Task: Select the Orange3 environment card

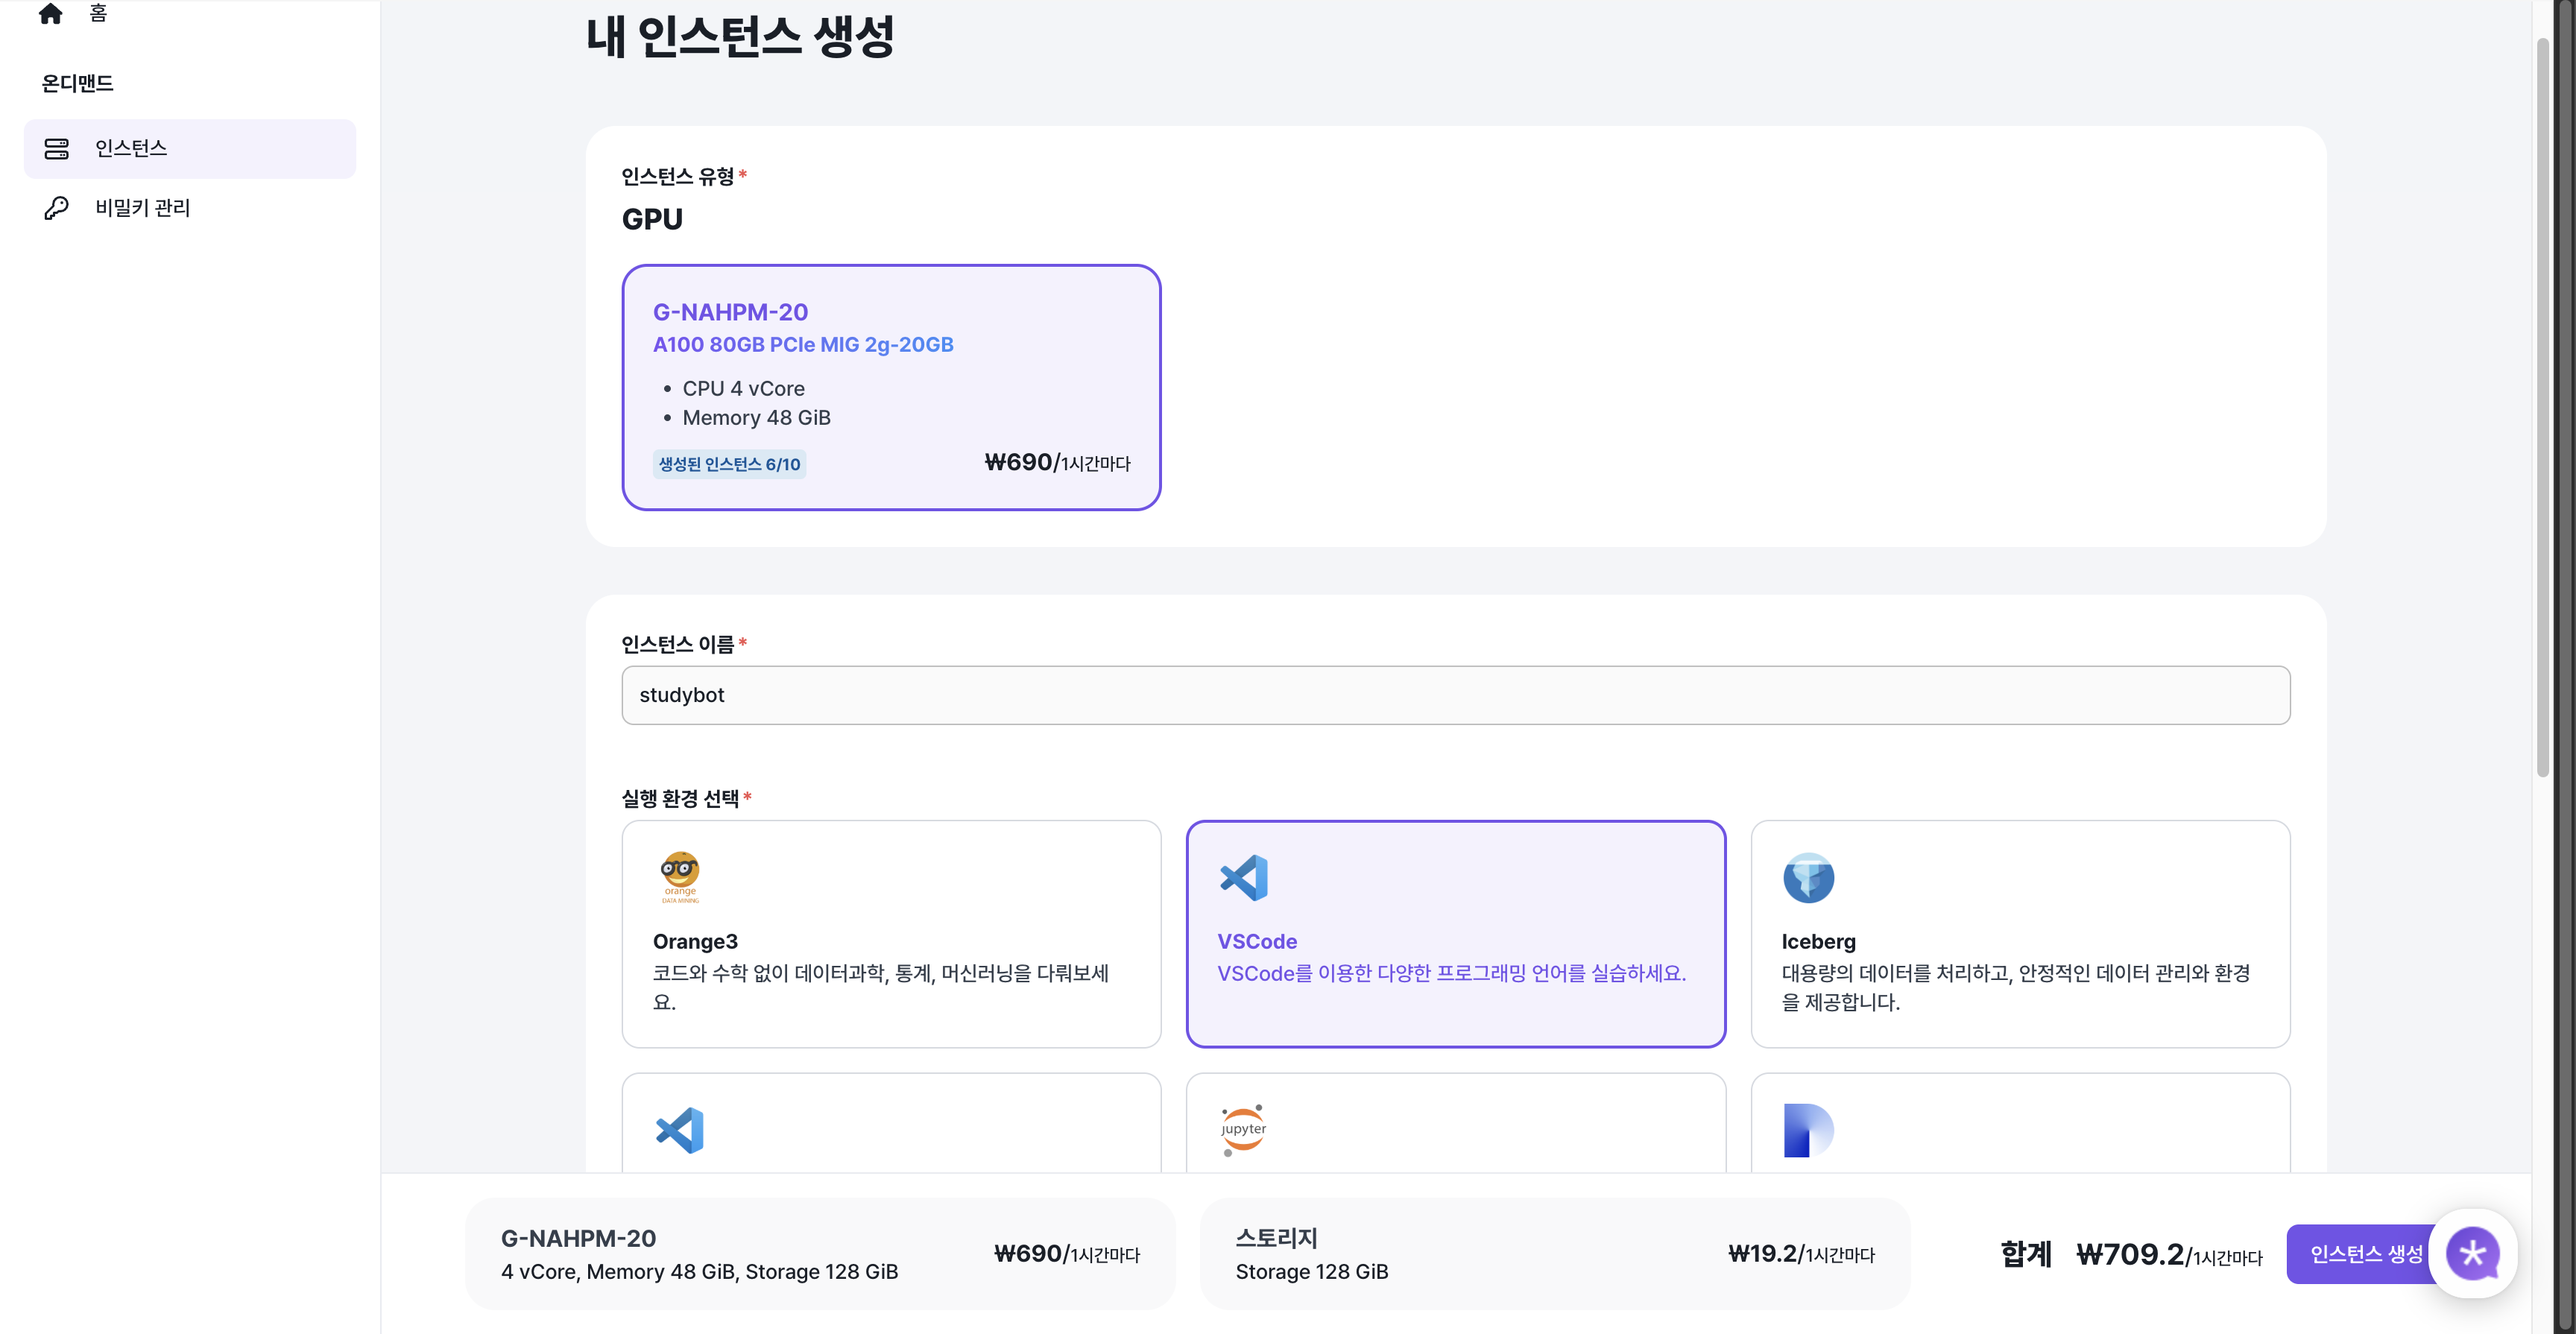Action: [x=890, y=933]
